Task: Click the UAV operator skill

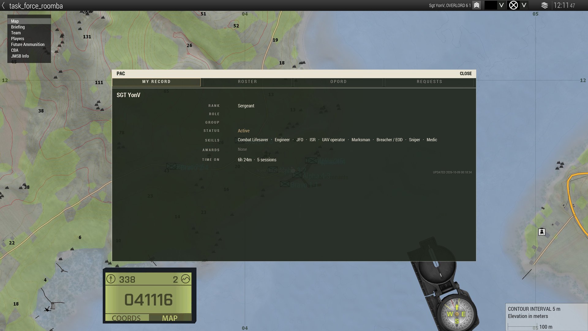Action: pyautogui.click(x=334, y=140)
